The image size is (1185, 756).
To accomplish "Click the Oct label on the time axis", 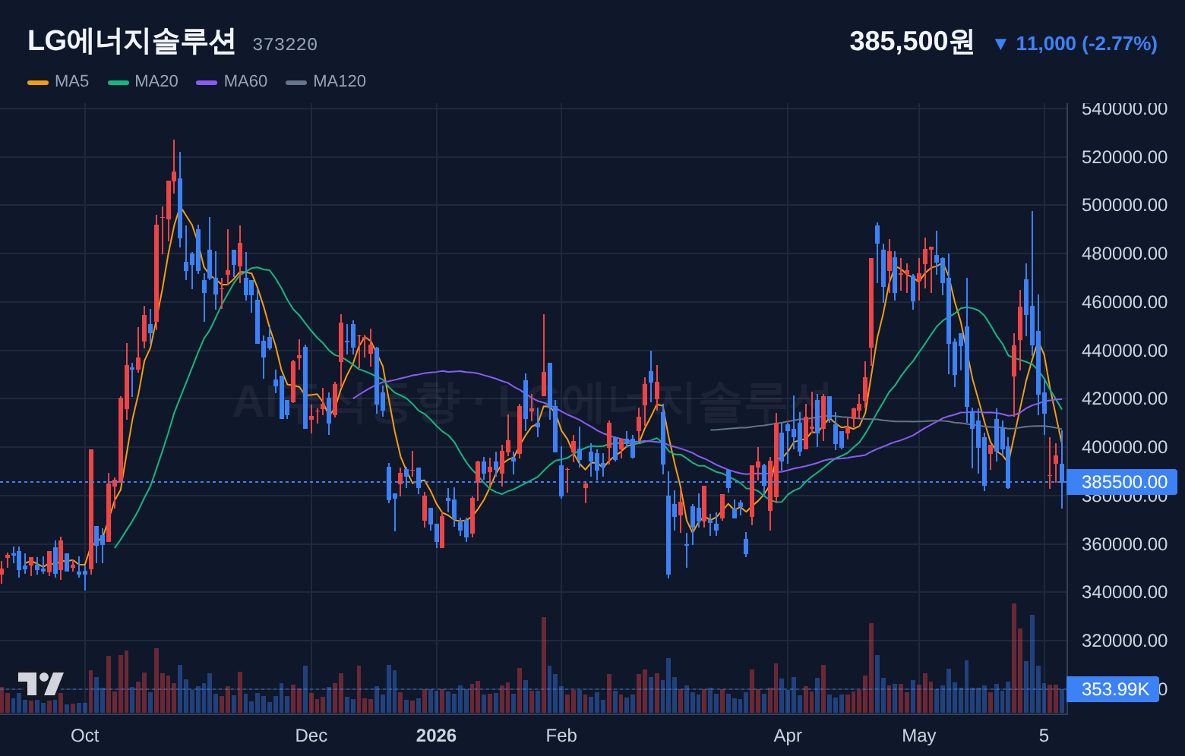I will (x=85, y=736).
